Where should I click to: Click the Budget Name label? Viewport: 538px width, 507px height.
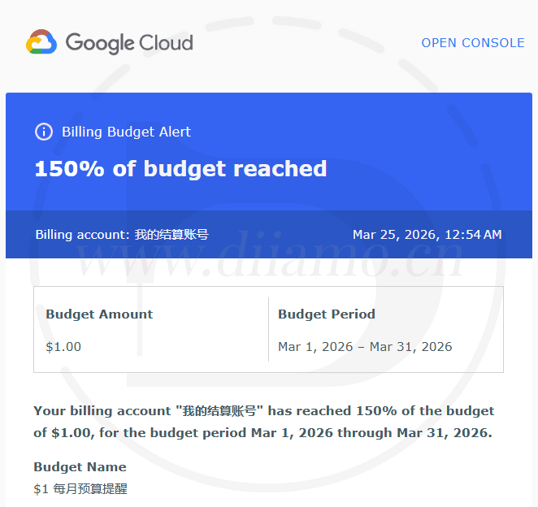pyautogui.click(x=80, y=467)
